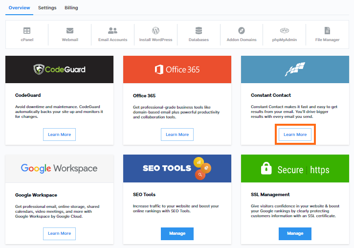Click the Install WordPress label text
This screenshot has width=354, height=248.
tap(155, 40)
